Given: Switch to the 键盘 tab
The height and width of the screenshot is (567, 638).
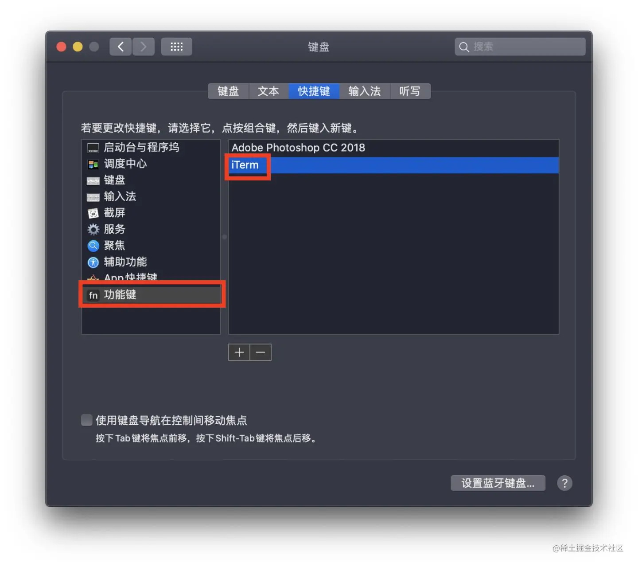Looking at the screenshot, I should tap(228, 91).
